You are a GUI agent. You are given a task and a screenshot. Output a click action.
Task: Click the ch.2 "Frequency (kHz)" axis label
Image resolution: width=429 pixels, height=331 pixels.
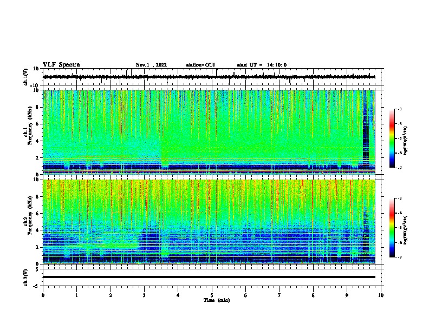tap(30, 215)
